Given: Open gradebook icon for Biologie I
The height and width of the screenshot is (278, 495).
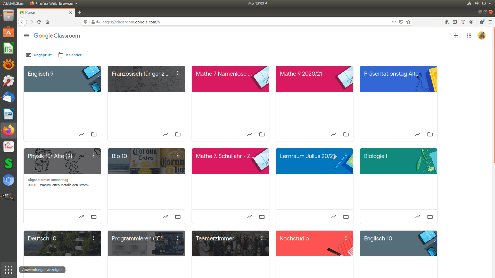Looking at the screenshot, I should coord(418,217).
